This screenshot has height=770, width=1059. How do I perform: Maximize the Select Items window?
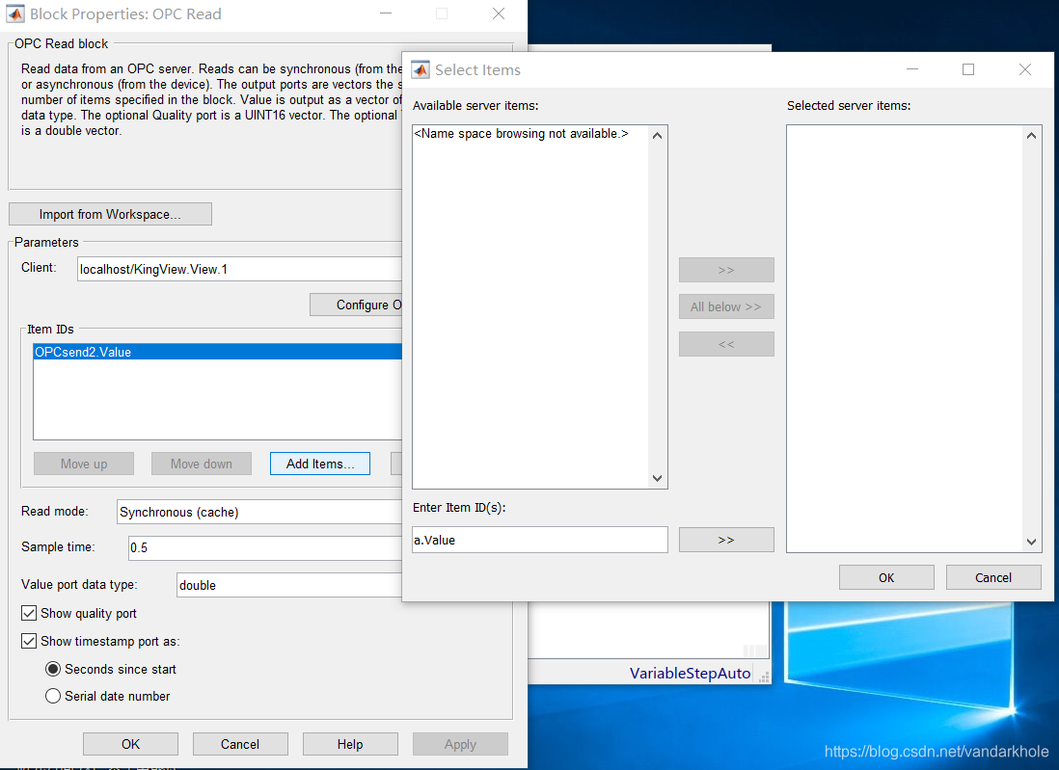tap(967, 69)
